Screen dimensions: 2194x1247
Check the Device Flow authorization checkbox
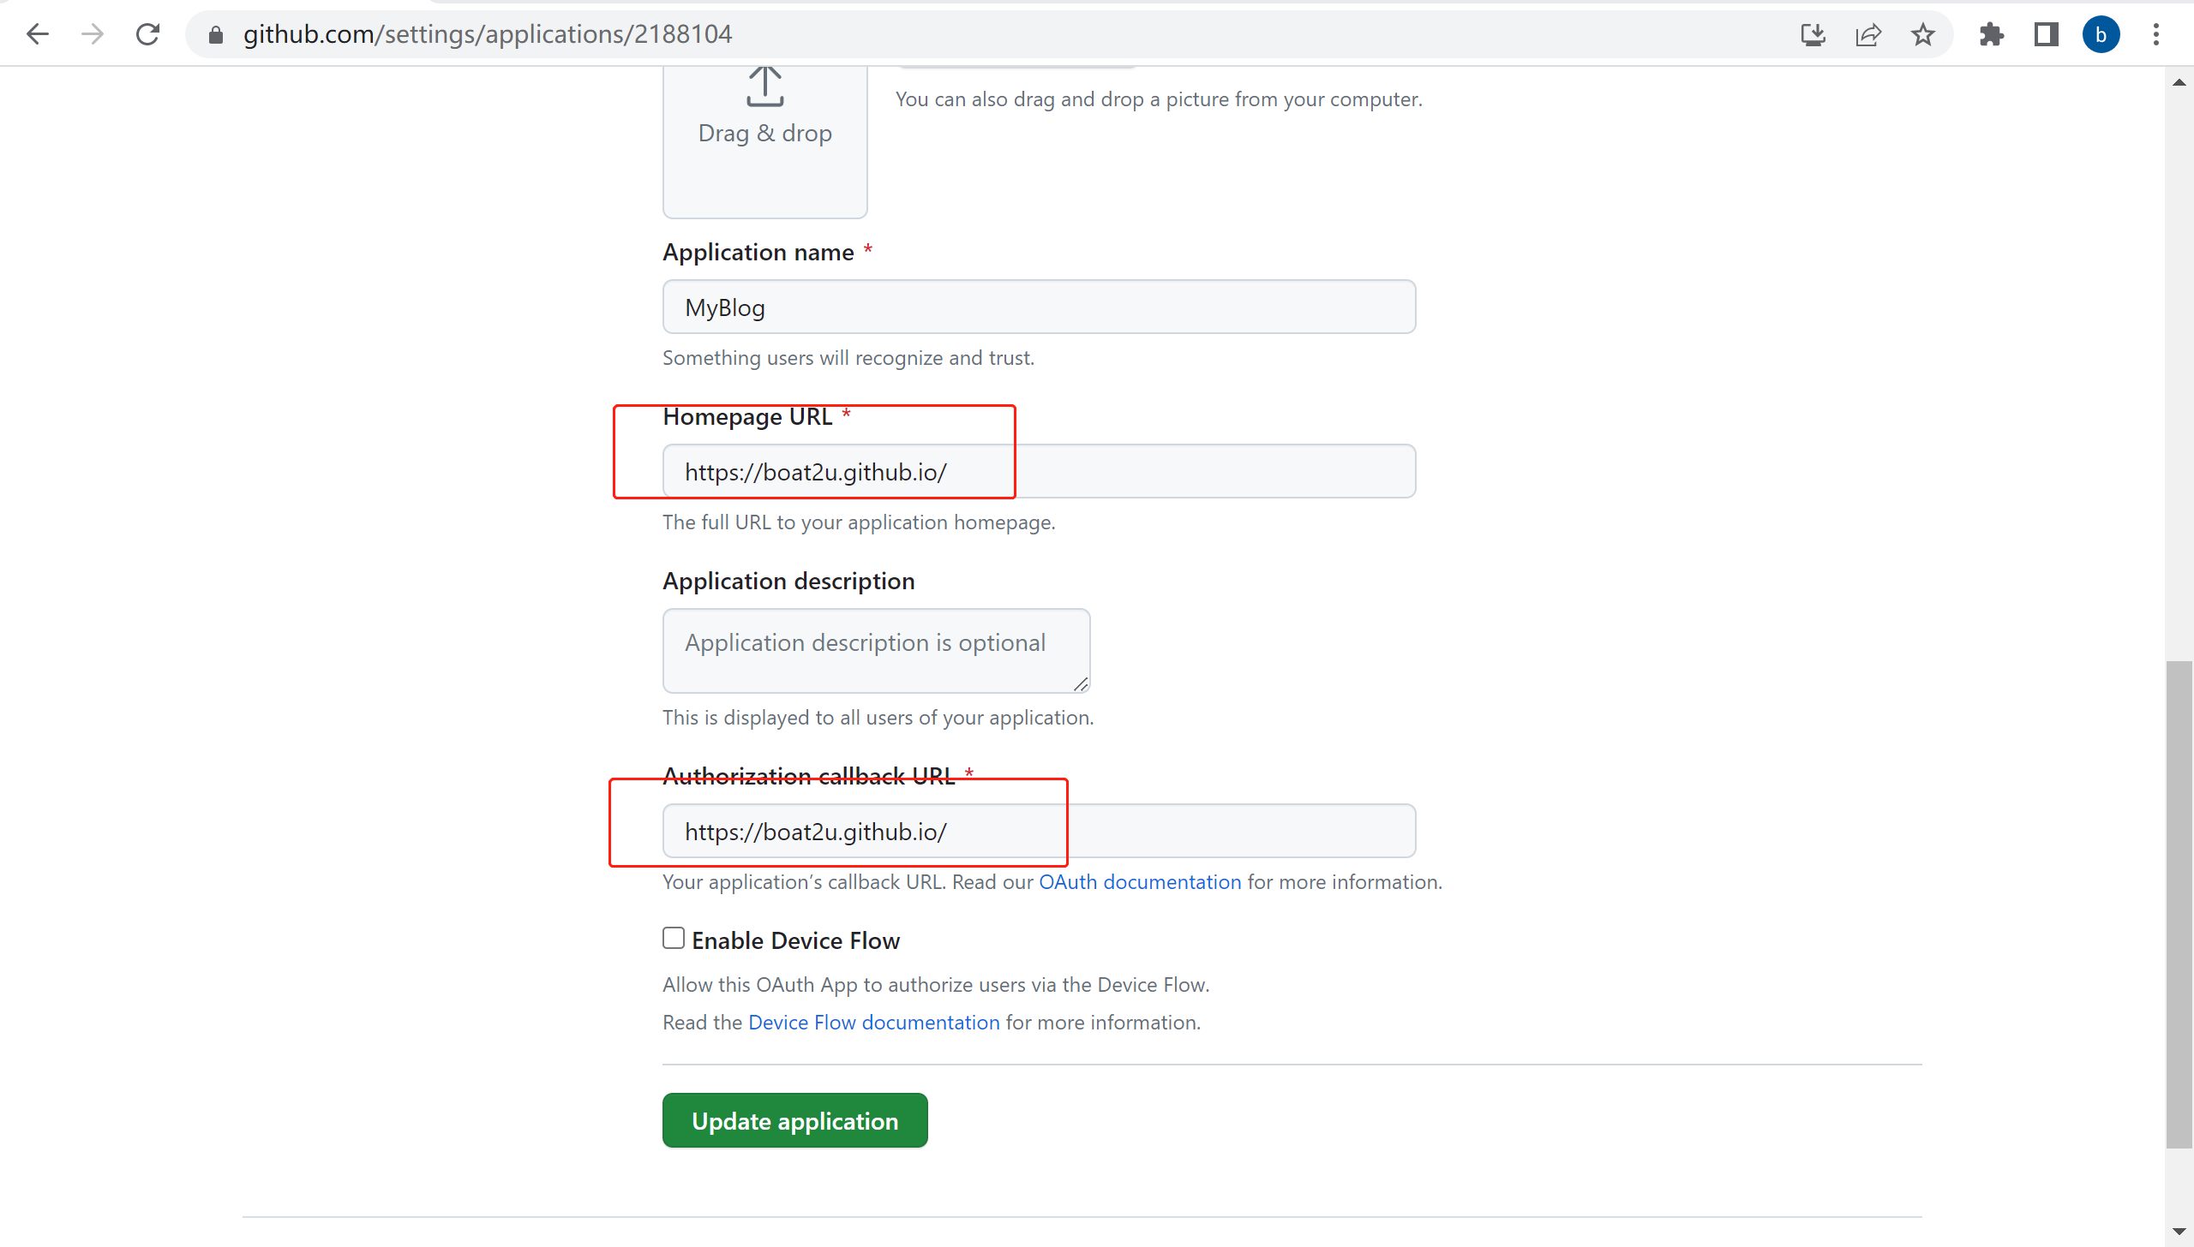click(674, 939)
